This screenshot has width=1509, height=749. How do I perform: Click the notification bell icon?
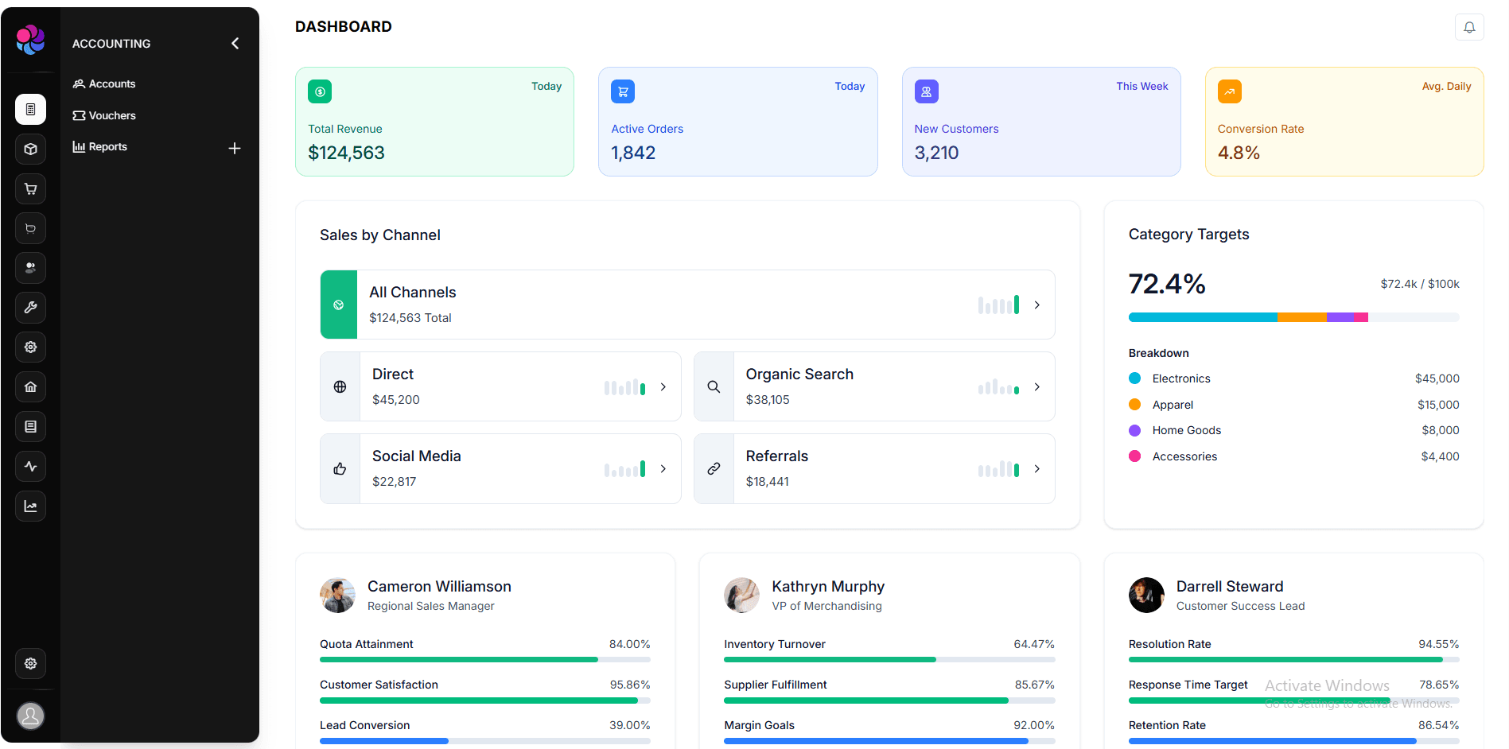1469,27
